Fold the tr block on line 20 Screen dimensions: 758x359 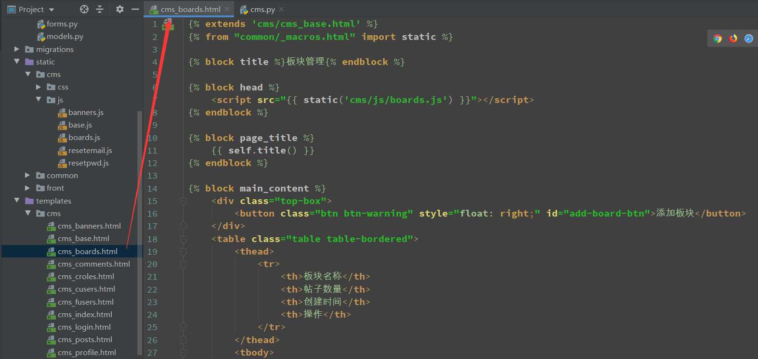click(183, 264)
